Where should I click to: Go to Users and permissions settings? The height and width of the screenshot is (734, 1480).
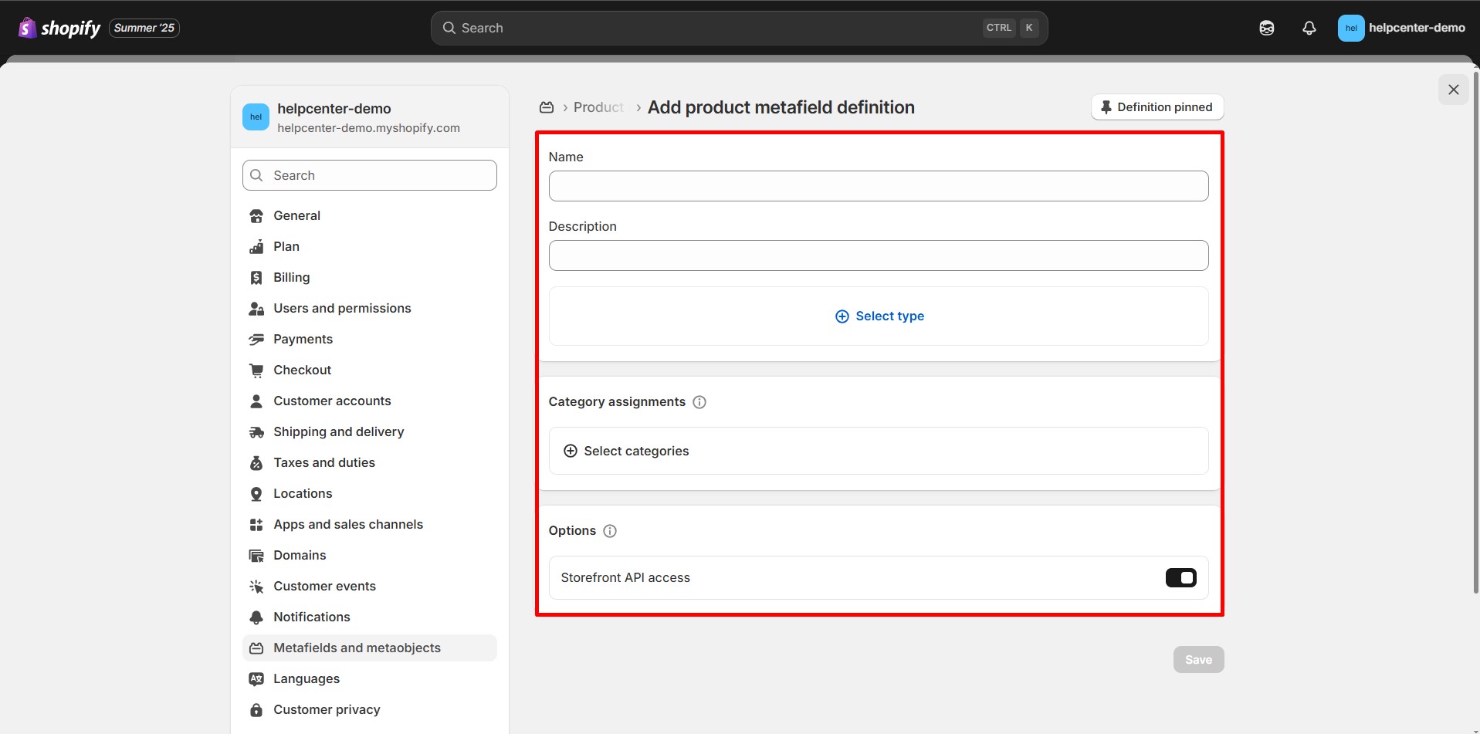[342, 309]
